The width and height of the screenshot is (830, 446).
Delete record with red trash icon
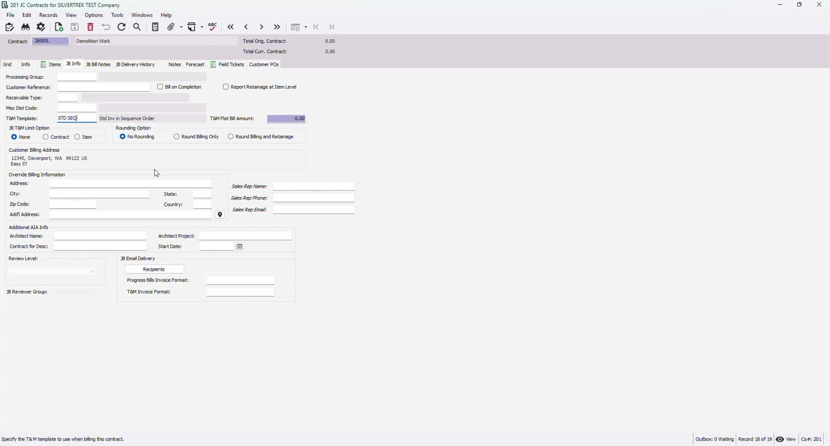(90, 27)
